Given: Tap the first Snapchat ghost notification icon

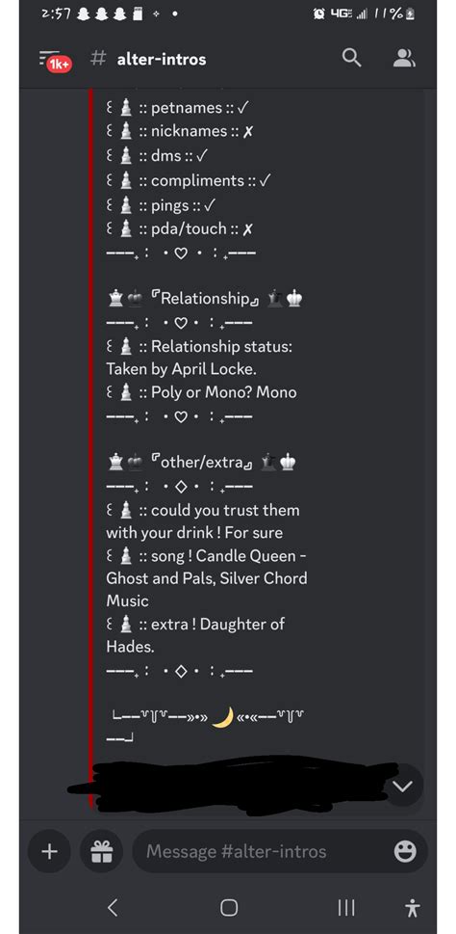Looking at the screenshot, I should pyautogui.click(x=85, y=13).
